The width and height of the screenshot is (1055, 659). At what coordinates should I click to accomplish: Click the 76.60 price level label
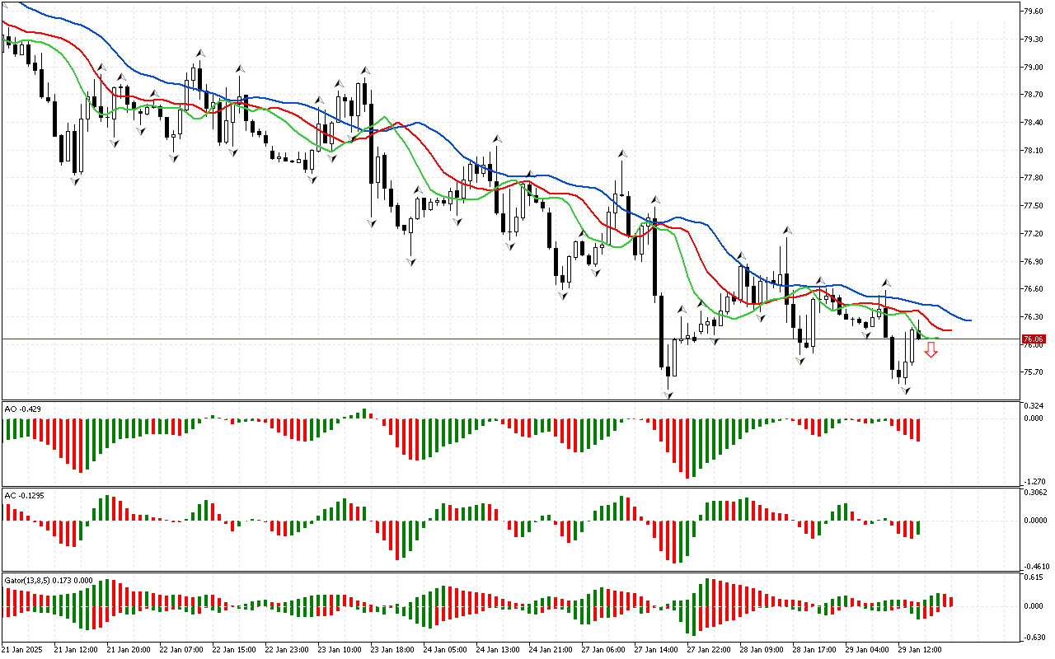(x=1034, y=289)
